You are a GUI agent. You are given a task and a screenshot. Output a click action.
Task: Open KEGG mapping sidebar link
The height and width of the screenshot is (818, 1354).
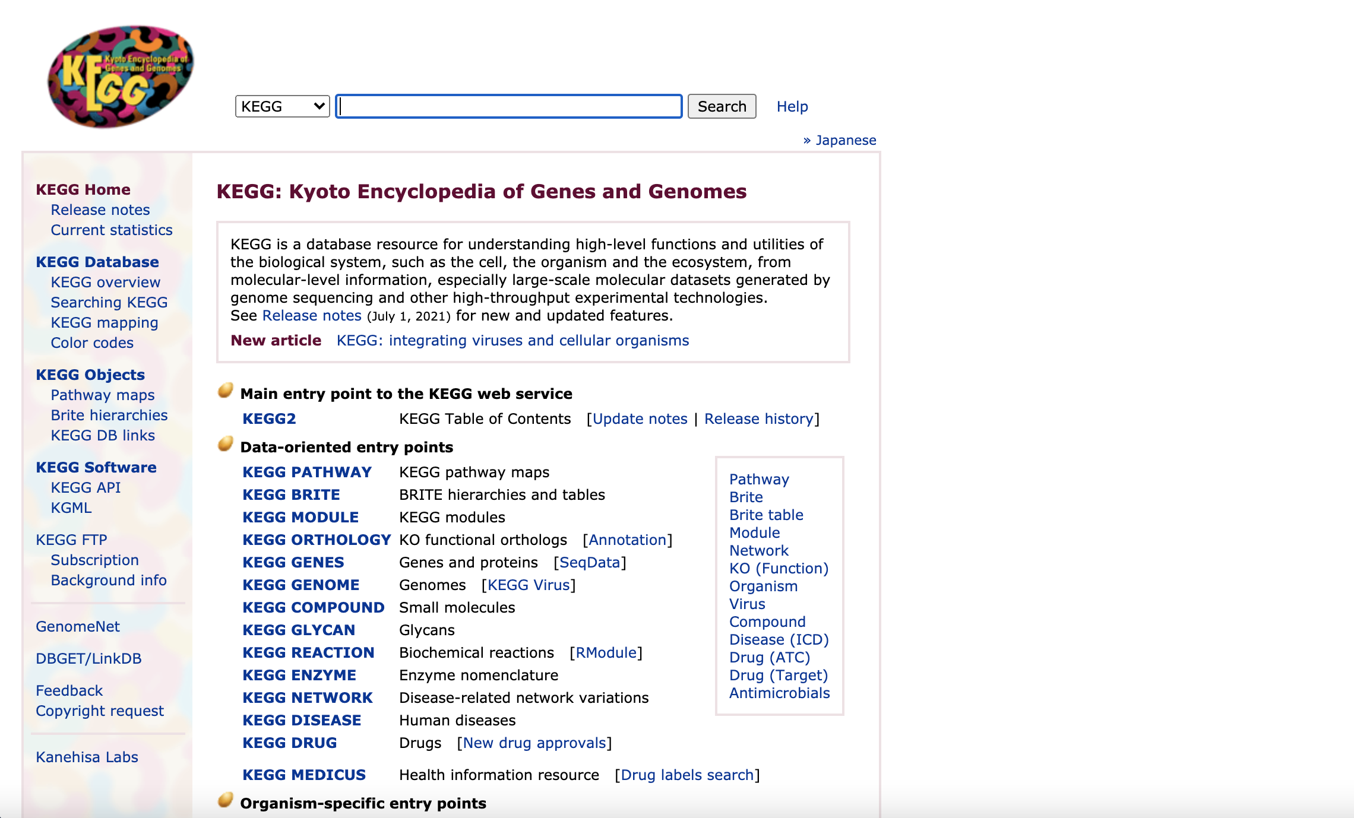click(105, 322)
